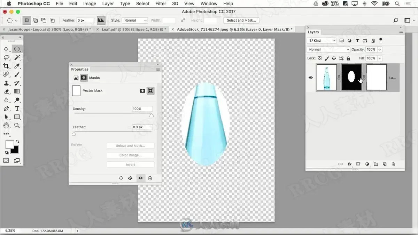Enable lock position in Layers panel

click(x=334, y=58)
